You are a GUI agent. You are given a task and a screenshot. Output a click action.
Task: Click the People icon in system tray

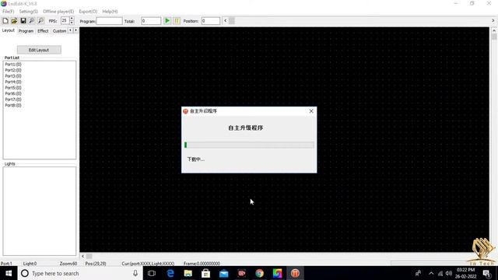419,273
